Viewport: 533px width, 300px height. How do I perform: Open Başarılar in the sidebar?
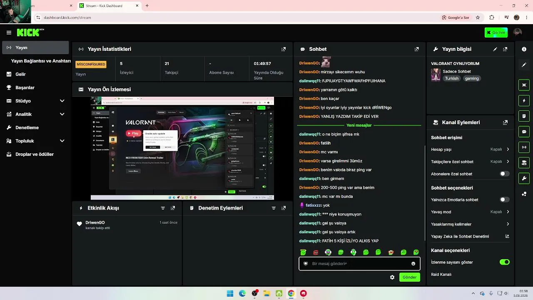pos(35,87)
